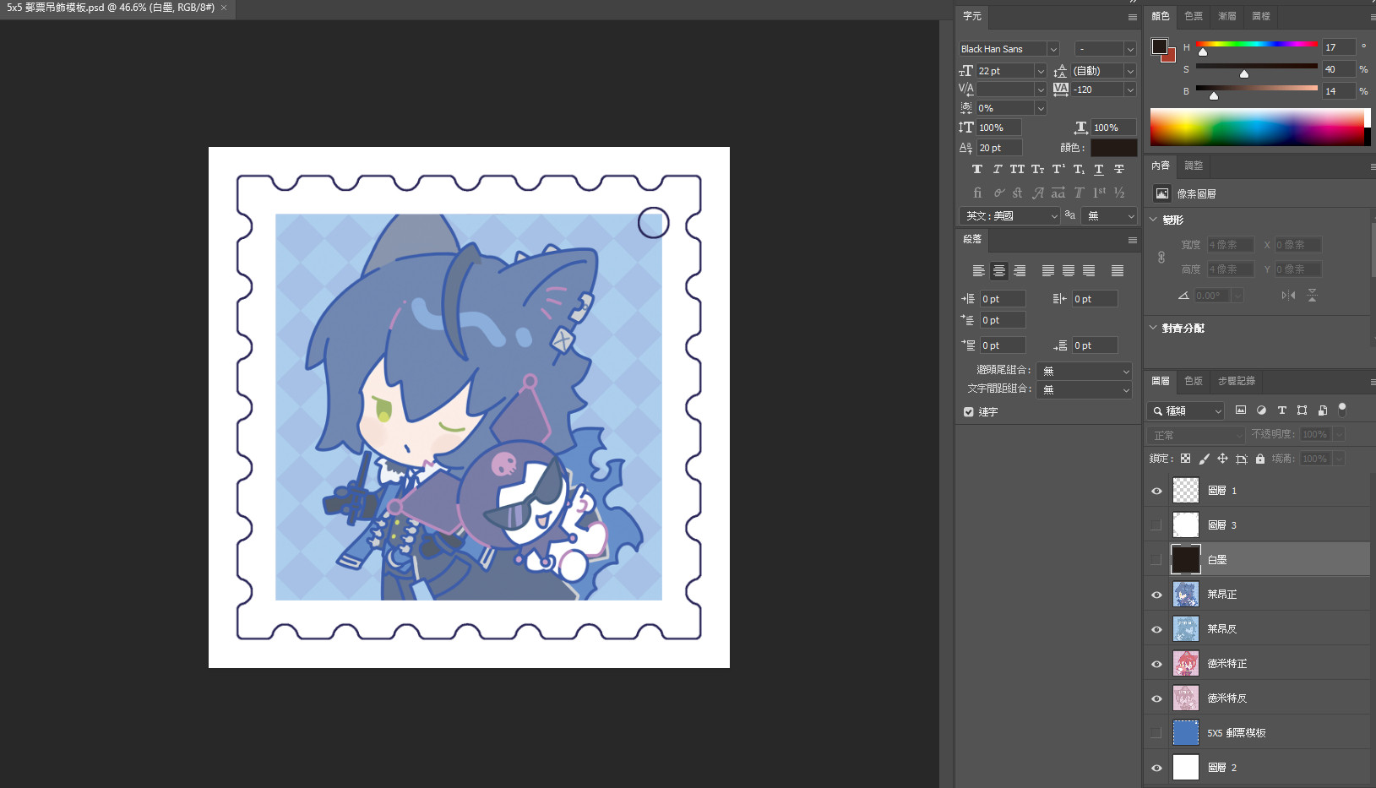Viewport: 1376px width, 788px height.
Task: Close the 5x5 郵票吊飾模板.psd document tab
Action: (224, 8)
